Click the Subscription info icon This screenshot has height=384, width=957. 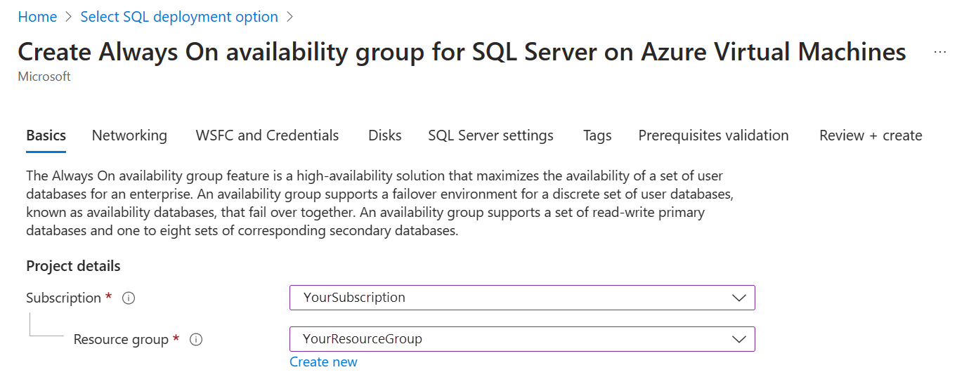tap(129, 298)
